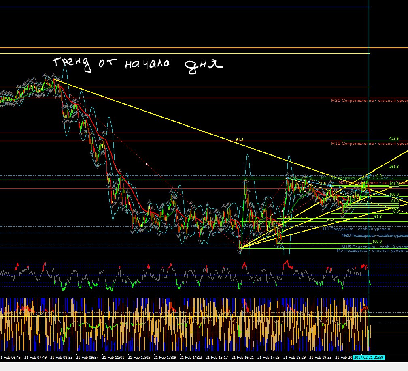Screen dimensions: 408x371
Task: Click the 21 Feb 17:25 time label
Action: [x=269, y=358]
